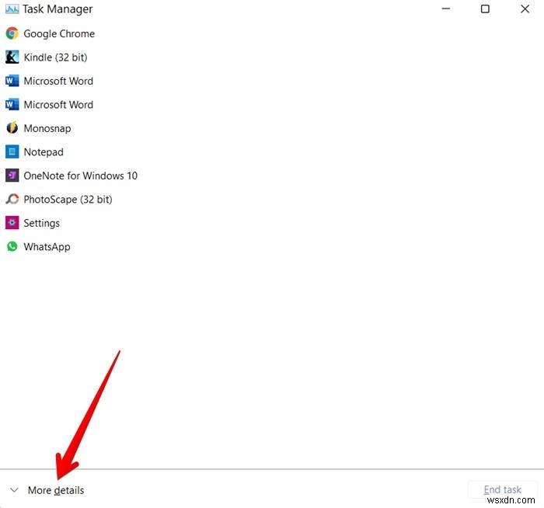Select the second Microsoft Word label
The image size is (544, 508).
click(x=58, y=104)
